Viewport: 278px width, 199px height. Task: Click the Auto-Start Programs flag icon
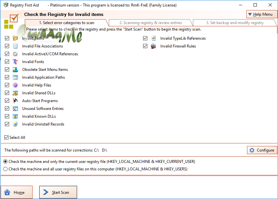tap(15, 101)
